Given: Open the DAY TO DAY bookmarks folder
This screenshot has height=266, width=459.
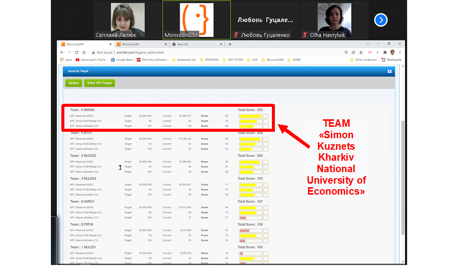Looking at the screenshot, I should tap(233, 60).
